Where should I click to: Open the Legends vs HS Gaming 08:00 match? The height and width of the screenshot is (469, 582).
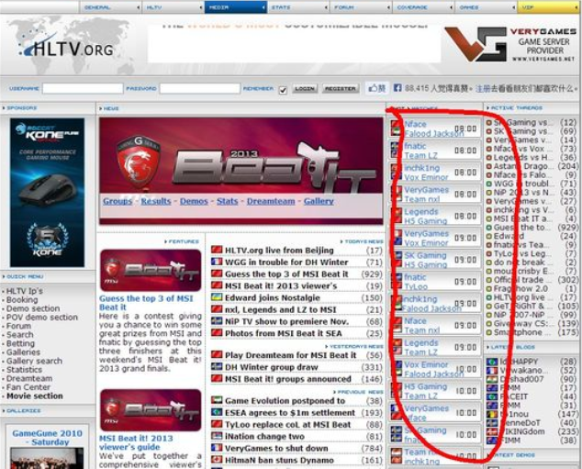point(434,216)
